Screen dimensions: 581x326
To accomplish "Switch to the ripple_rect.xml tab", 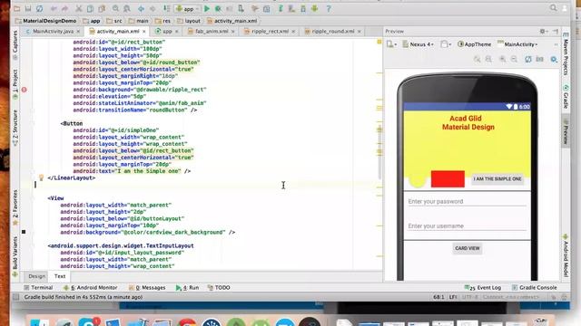I will (270, 32).
